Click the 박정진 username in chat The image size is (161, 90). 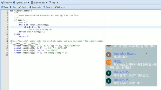click(x=117, y=61)
